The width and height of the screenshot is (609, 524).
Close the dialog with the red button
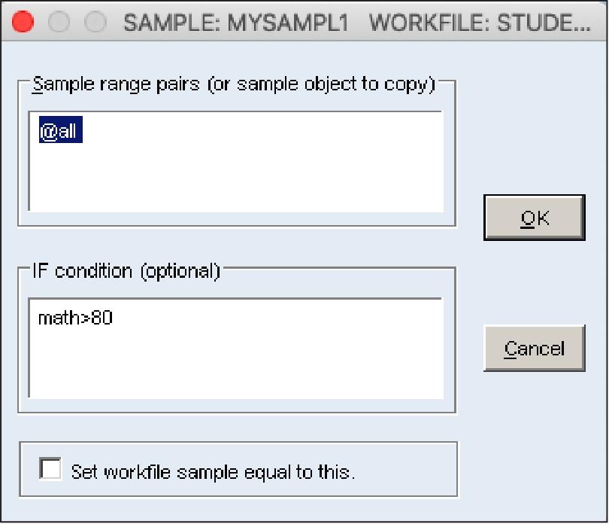coord(23,23)
